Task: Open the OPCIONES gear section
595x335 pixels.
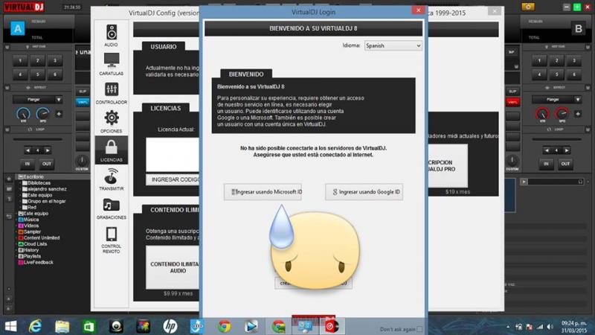Action: point(111,121)
